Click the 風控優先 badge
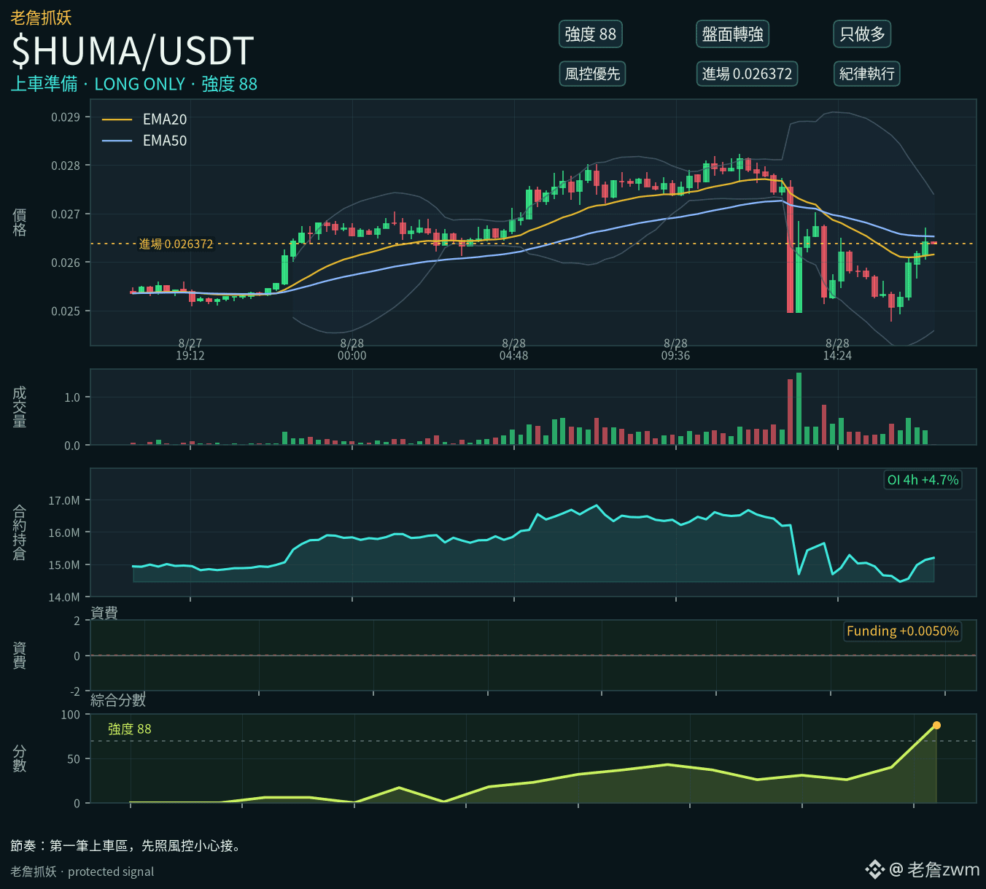 pyautogui.click(x=592, y=74)
